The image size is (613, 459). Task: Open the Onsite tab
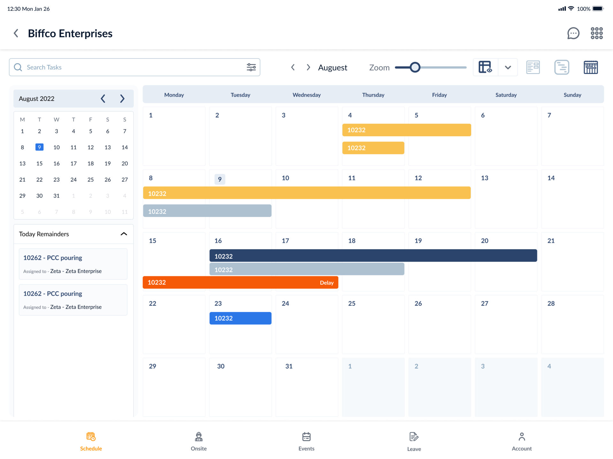pos(199,441)
